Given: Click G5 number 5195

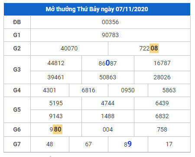Looking at the screenshot, I should pos(56,103).
